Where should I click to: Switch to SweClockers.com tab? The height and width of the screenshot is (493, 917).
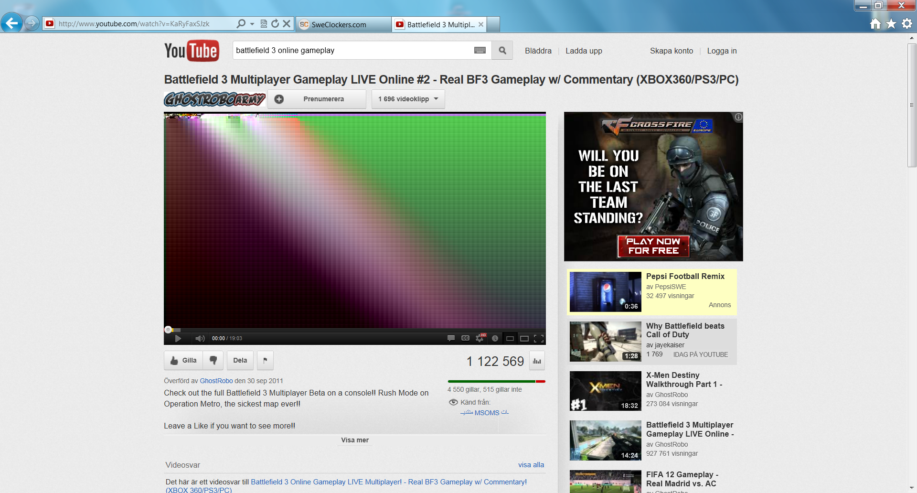tap(343, 24)
